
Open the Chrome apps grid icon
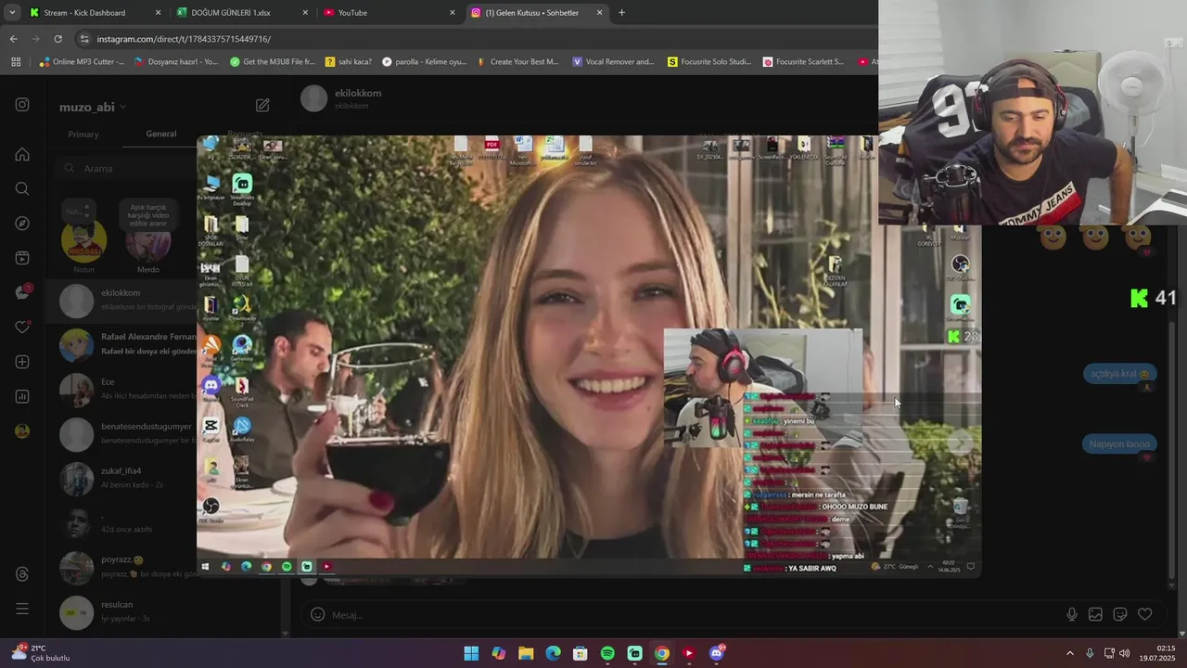tap(16, 62)
